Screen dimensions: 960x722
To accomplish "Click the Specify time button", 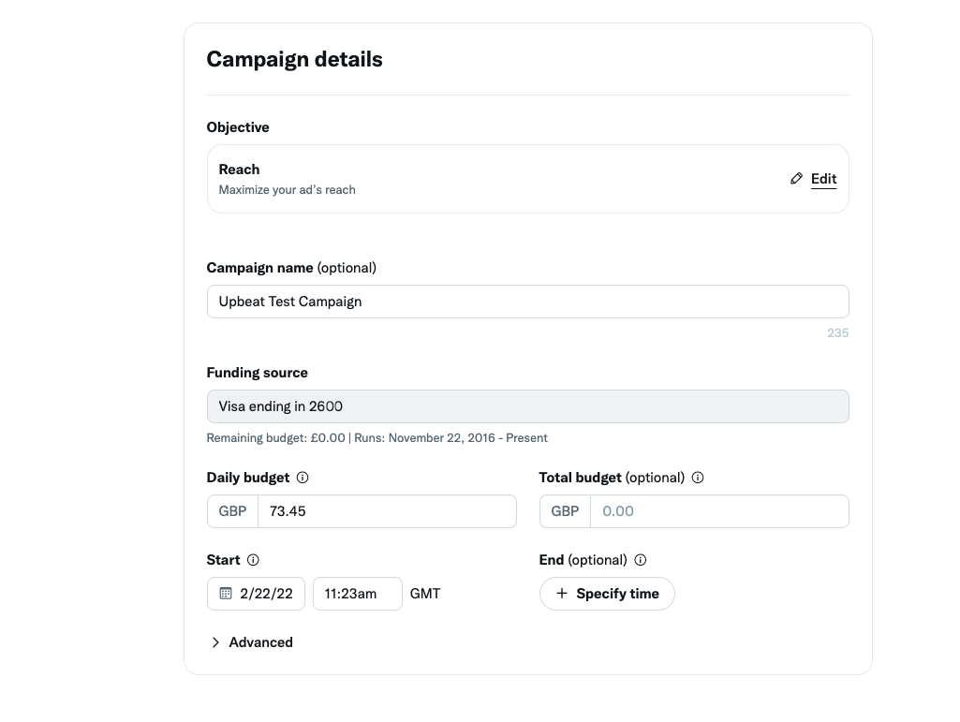I will (x=607, y=594).
